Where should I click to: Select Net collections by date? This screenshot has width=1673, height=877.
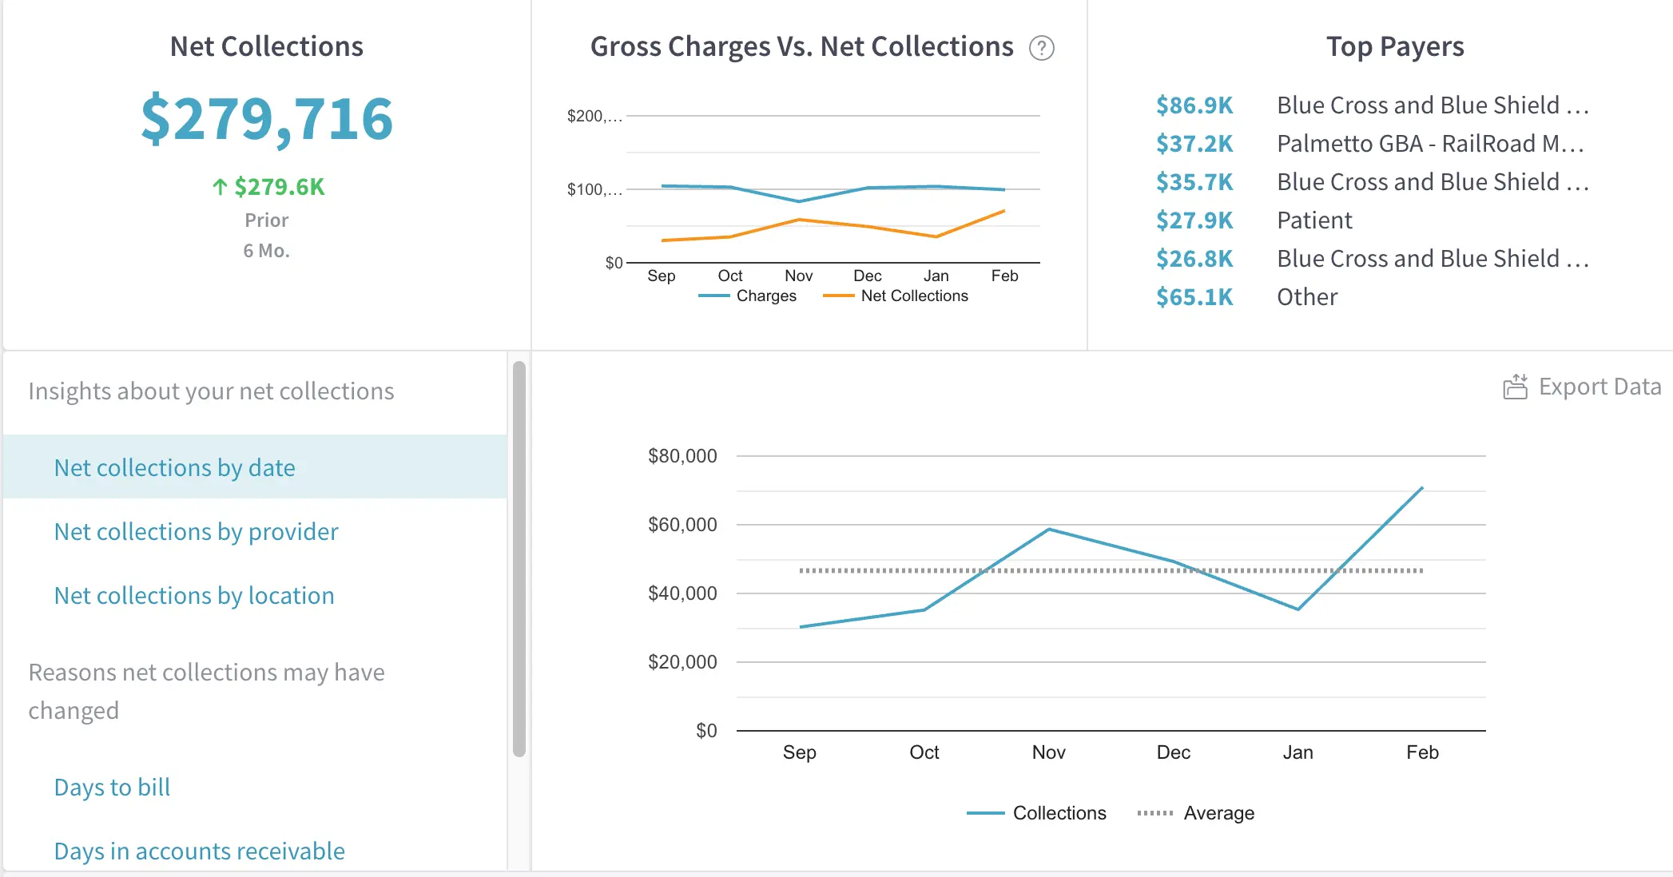click(174, 467)
